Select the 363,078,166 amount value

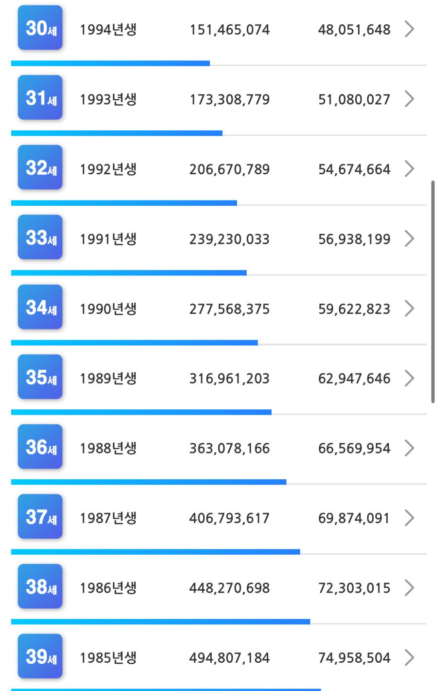229,449
